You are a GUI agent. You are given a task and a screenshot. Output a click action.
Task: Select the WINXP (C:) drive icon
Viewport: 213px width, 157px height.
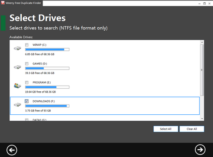point(17,48)
